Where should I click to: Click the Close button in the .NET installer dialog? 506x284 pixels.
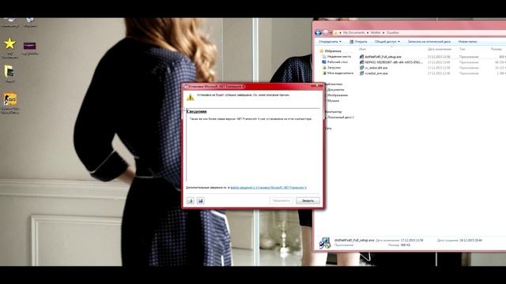click(x=308, y=200)
